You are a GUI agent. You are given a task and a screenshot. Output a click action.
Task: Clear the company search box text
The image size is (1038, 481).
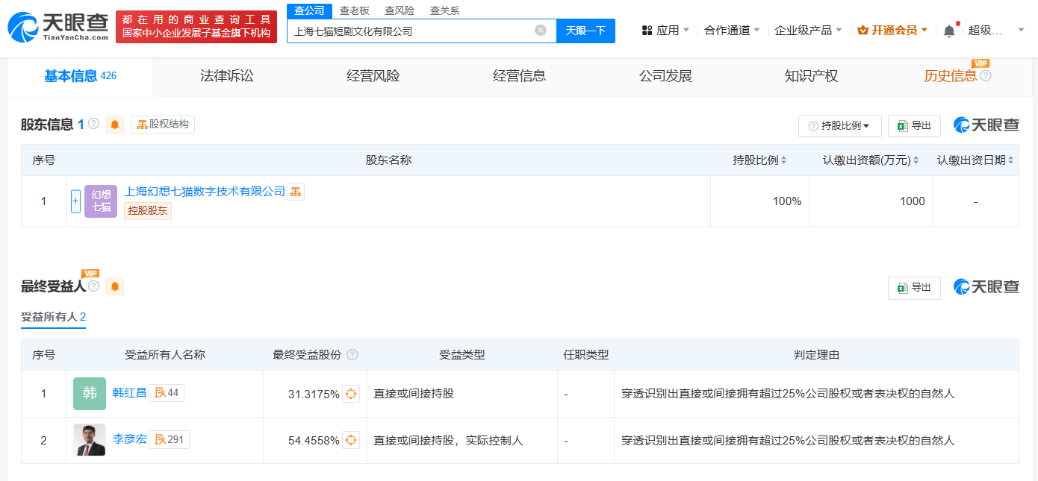pyautogui.click(x=541, y=31)
